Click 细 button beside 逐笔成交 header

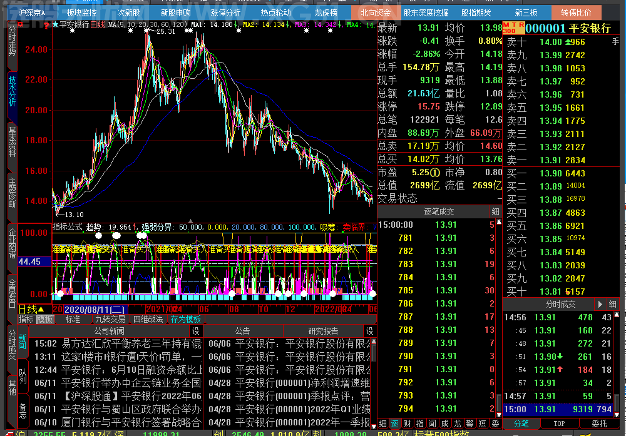[x=495, y=212]
